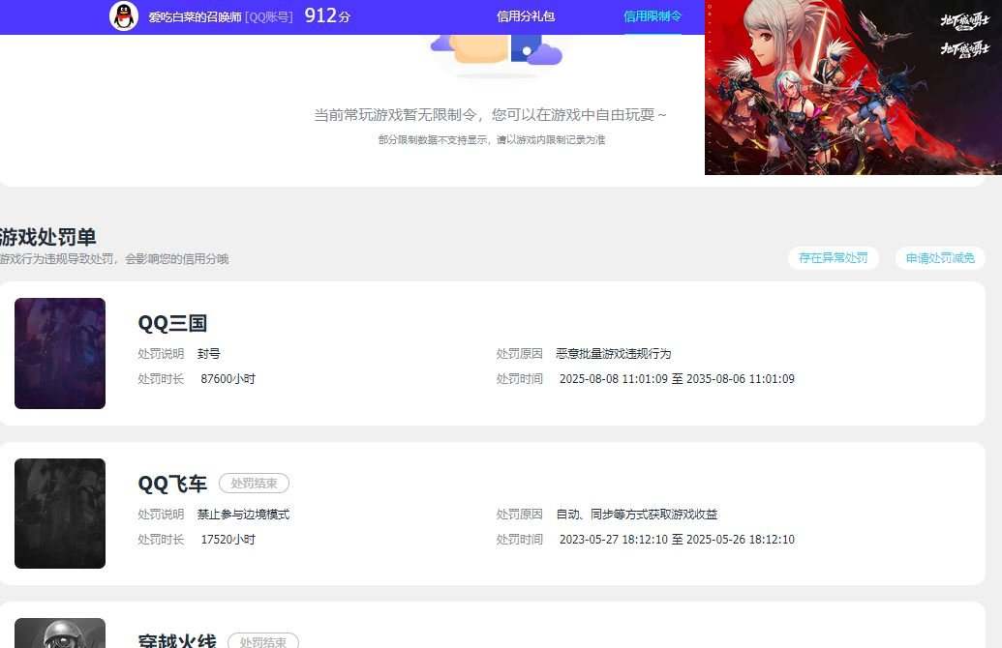Click the 恶意批量游戏违规行为 penalty reason

click(614, 354)
